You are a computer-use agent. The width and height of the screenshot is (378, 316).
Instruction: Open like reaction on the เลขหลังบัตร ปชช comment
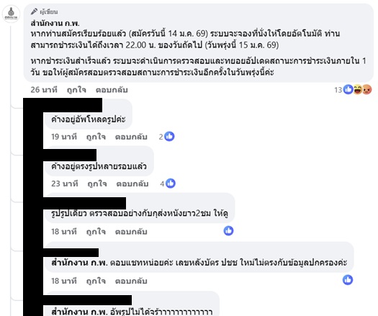click(x=348, y=280)
